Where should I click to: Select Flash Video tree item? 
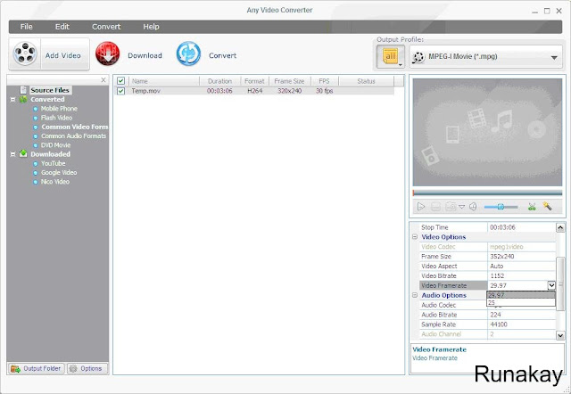tap(56, 118)
